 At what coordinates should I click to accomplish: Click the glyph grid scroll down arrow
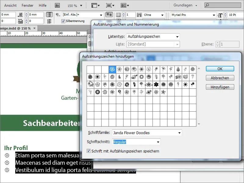tap(199, 124)
